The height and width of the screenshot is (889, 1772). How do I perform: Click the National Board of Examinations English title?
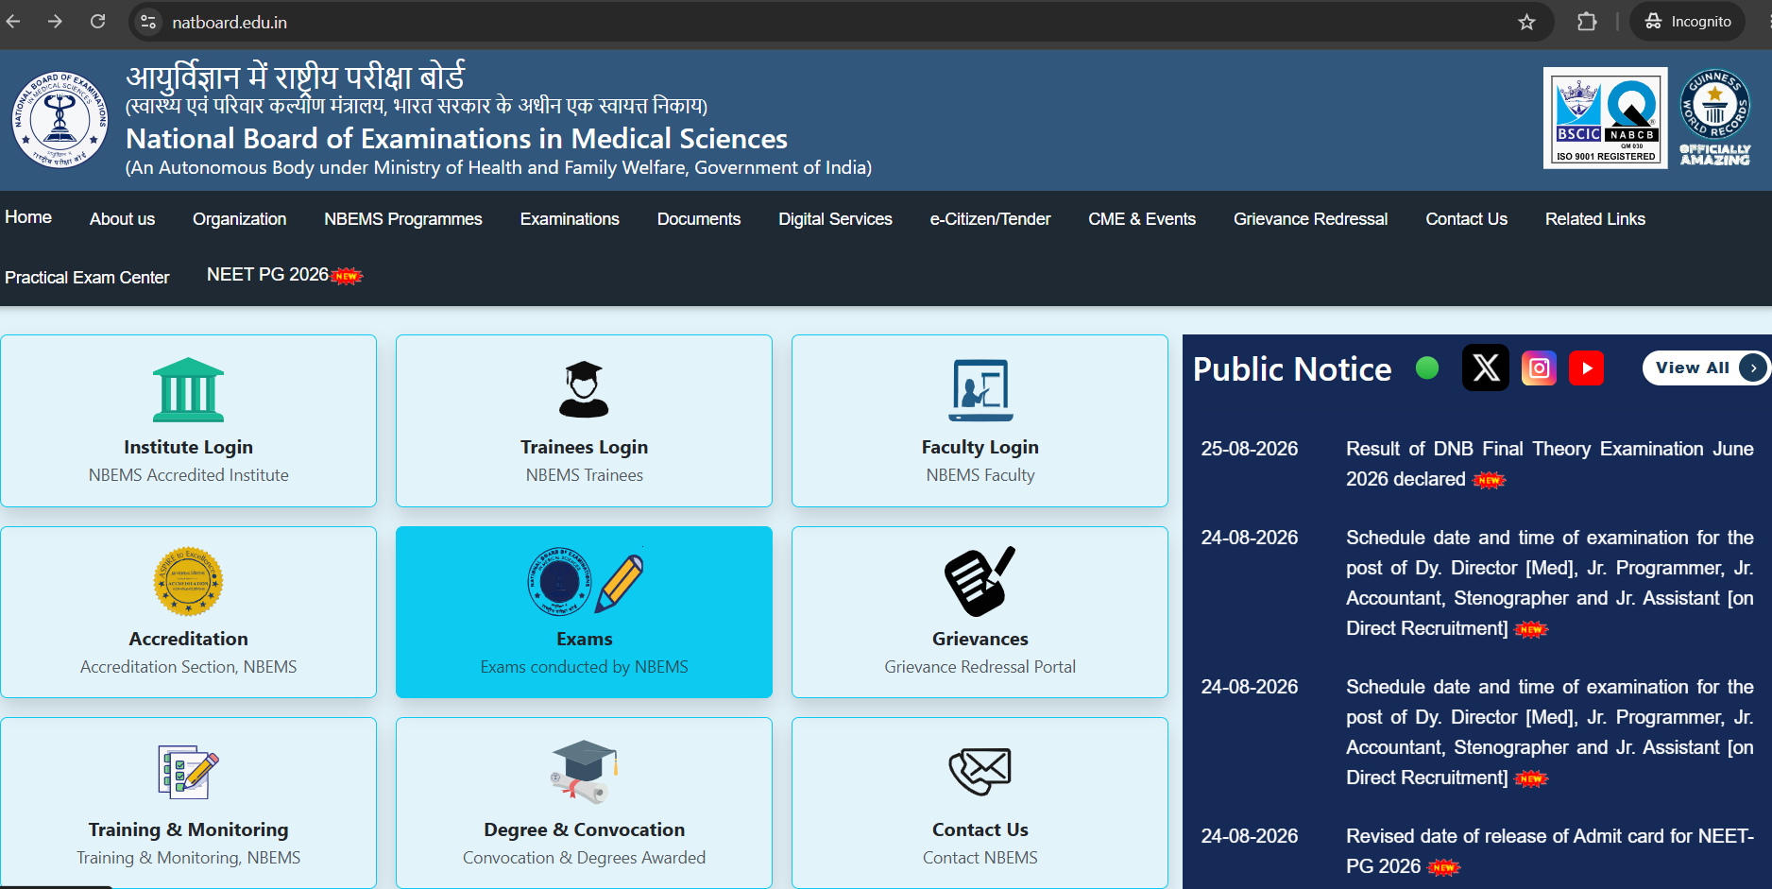point(456,139)
